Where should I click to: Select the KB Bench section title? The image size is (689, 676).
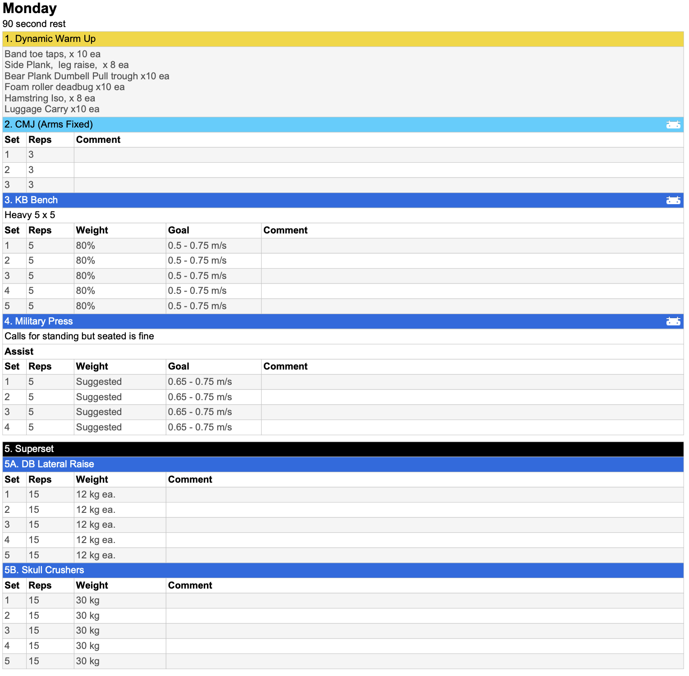tap(31, 200)
